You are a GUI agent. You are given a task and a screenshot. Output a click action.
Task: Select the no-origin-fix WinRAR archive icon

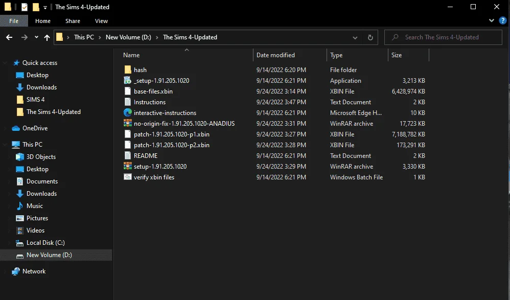point(128,124)
